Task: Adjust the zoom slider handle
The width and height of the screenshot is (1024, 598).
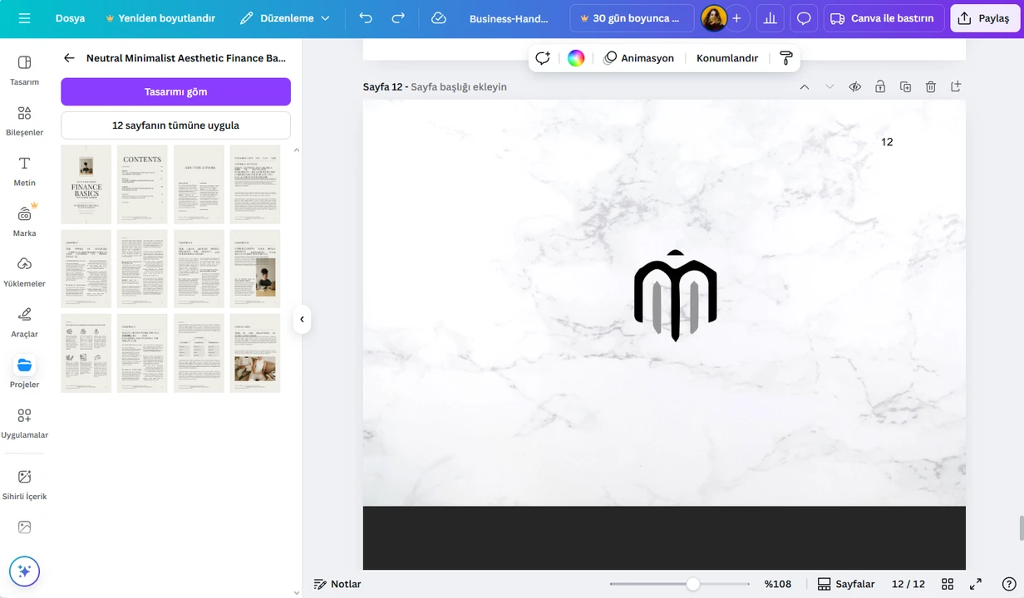Action: click(693, 584)
